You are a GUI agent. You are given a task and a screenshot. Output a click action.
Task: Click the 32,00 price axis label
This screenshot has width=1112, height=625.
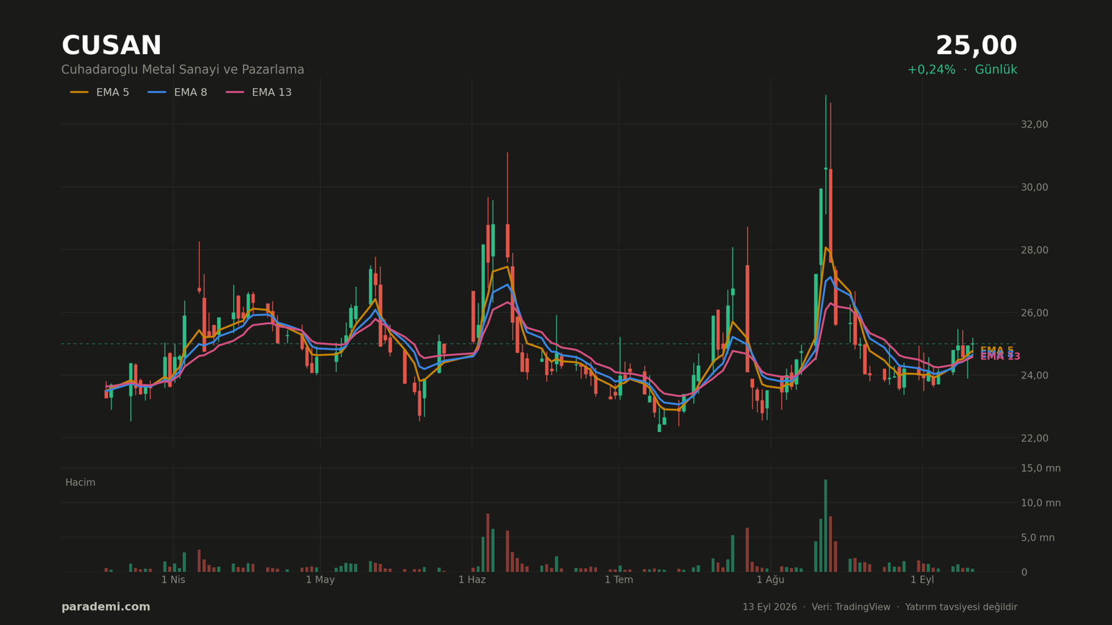tap(1034, 124)
